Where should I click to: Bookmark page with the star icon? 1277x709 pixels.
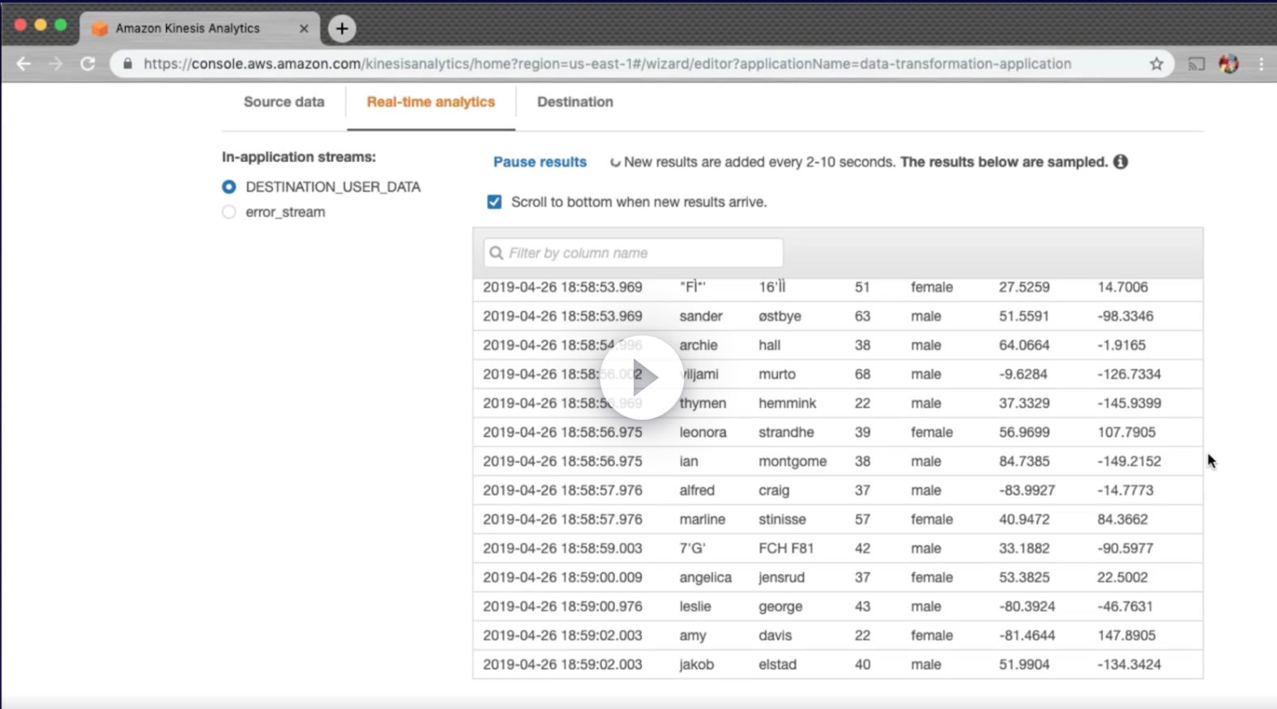click(x=1156, y=64)
